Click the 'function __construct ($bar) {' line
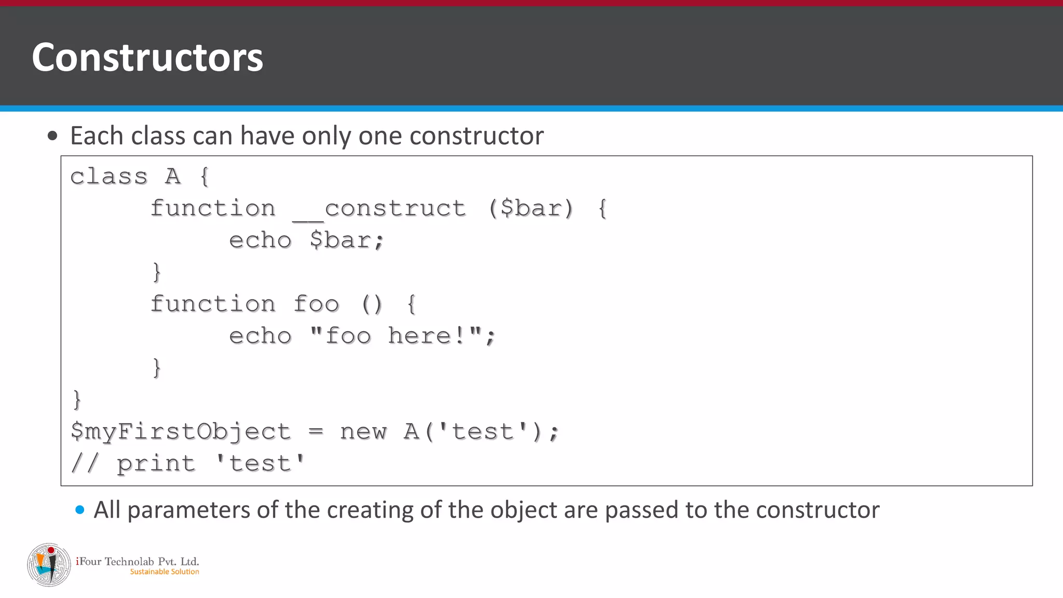 [379, 209]
